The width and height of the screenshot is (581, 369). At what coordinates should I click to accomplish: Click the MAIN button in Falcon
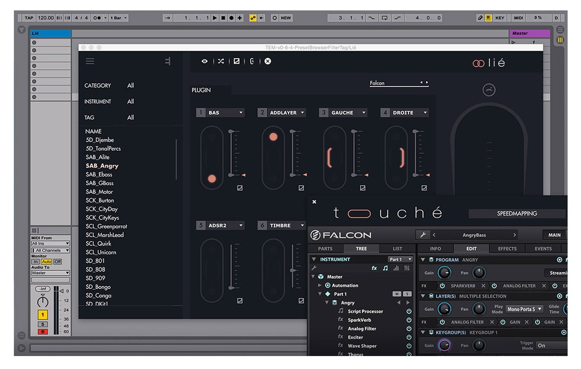pos(555,235)
